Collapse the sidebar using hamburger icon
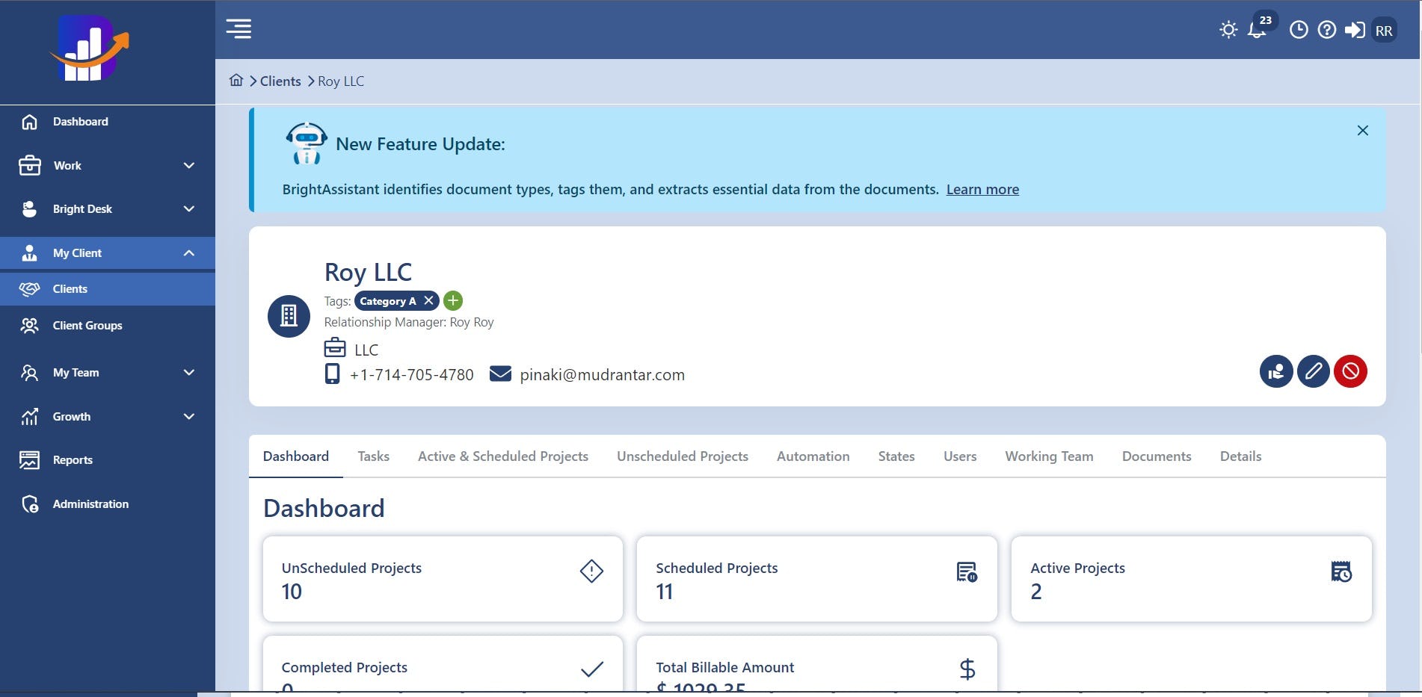The height and width of the screenshot is (697, 1422). 238,28
